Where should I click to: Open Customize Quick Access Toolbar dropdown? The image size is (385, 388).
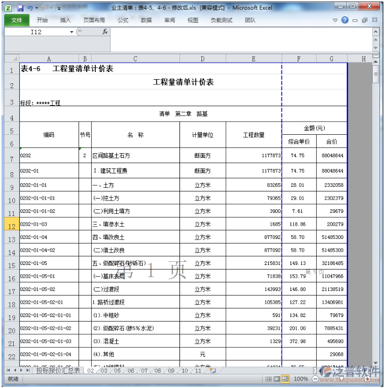pyautogui.click(x=59, y=8)
